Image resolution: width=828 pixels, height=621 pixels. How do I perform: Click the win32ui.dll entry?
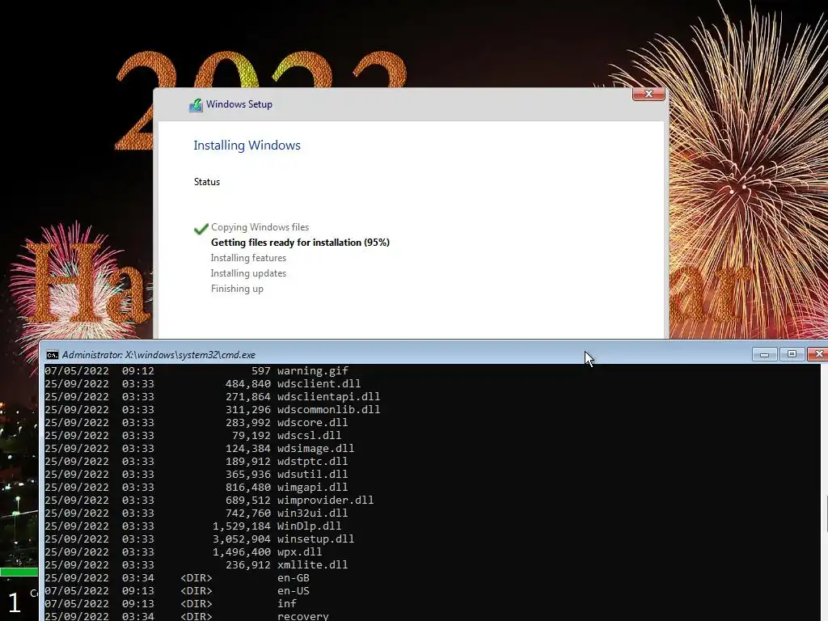pyautogui.click(x=313, y=513)
